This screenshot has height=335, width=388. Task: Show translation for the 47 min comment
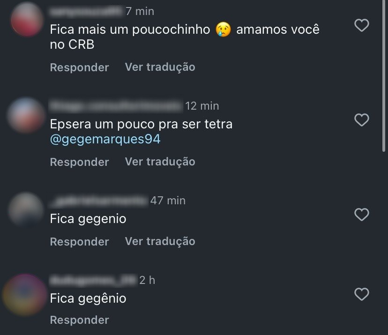click(160, 241)
